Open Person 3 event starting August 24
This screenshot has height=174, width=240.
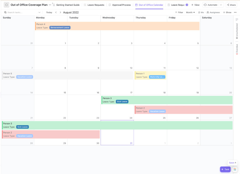pyautogui.click(x=167, y=100)
